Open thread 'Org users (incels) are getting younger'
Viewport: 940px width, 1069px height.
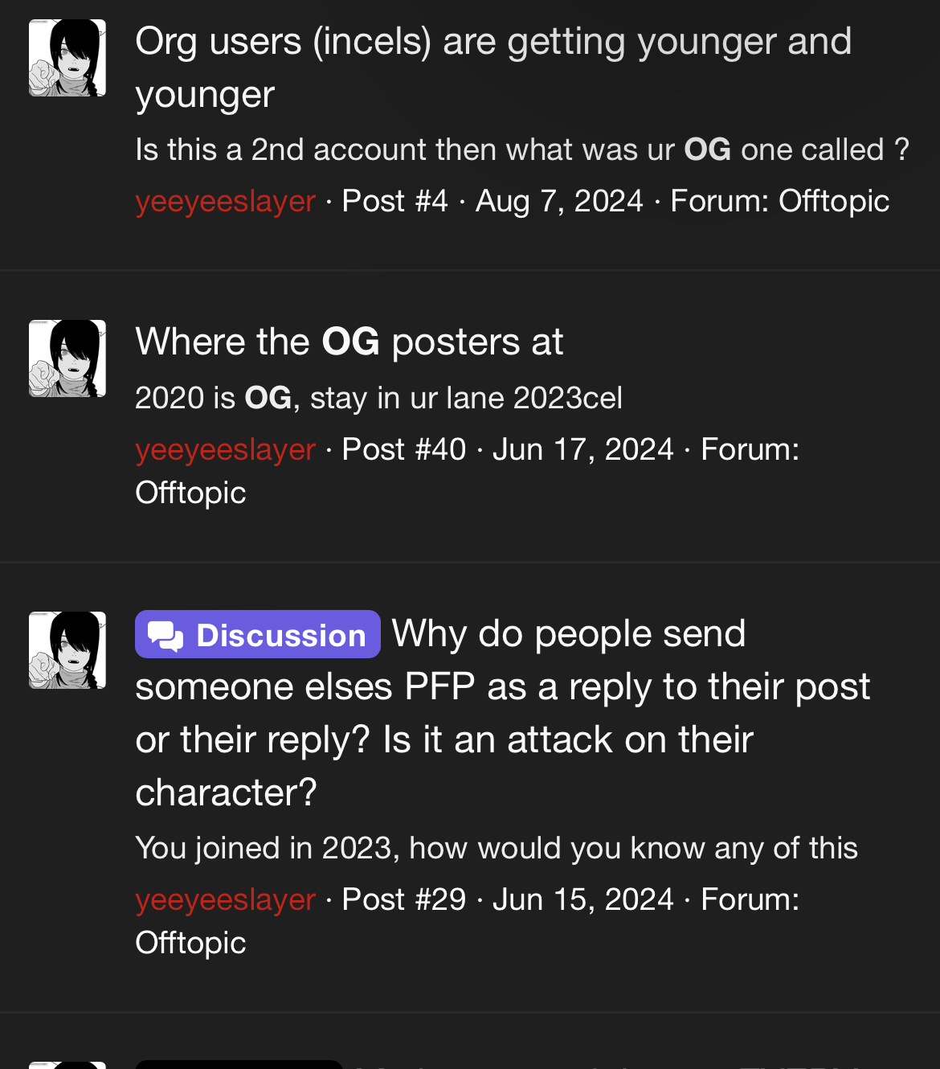click(493, 68)
